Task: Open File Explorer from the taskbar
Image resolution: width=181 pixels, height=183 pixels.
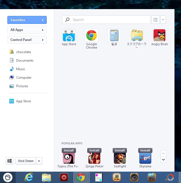Action: pos(46,177)
